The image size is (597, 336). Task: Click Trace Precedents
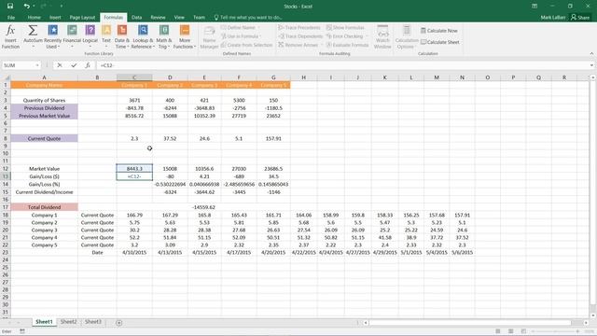[x=299, y=27]
